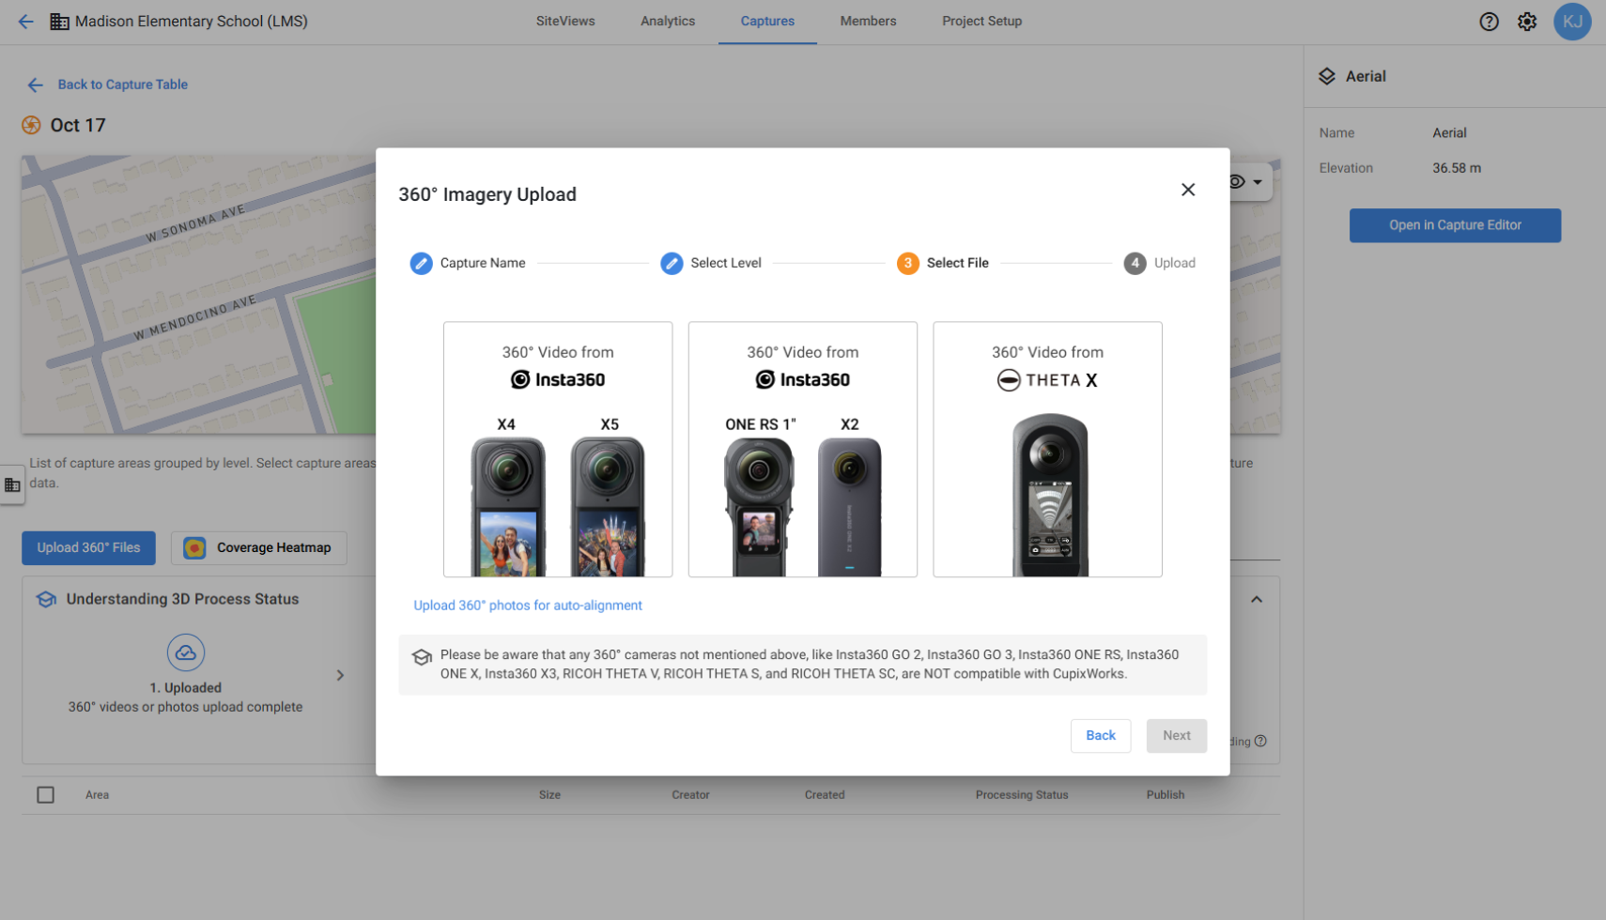
Task: Close the 360° Imagery Upload dialog
Action: [x=1188, y=190]
